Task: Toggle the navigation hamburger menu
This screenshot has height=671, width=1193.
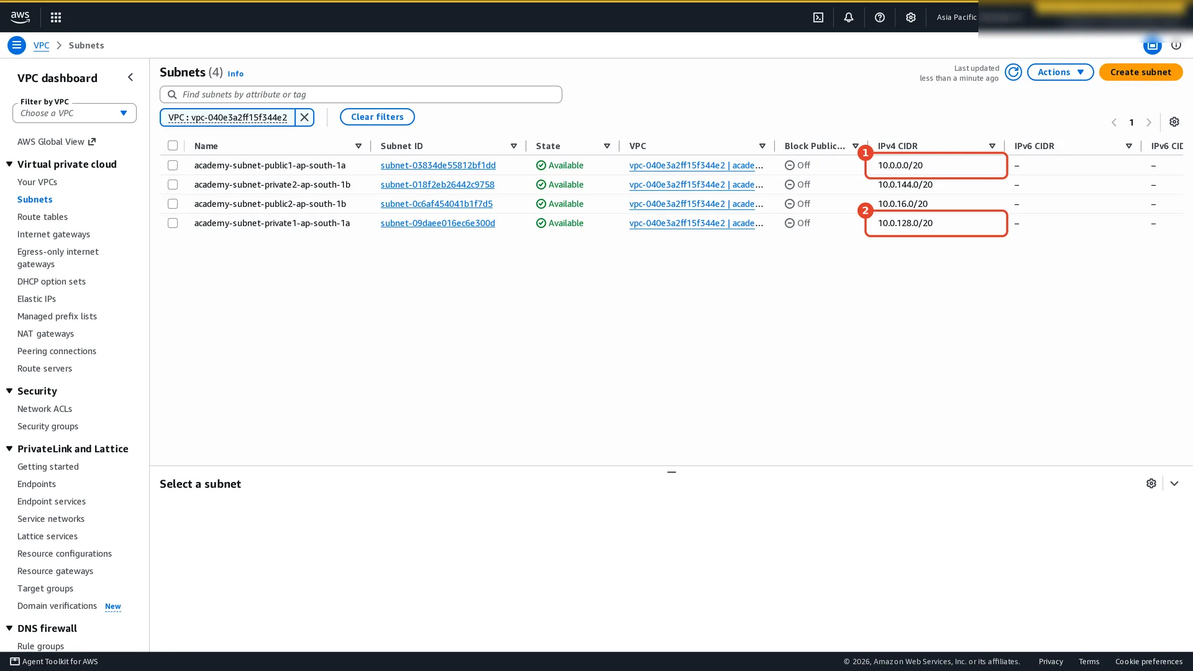Action: tap(17, 45)
